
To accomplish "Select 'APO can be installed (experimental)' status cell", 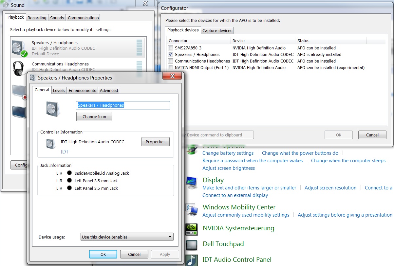I will tap(331, 68).
